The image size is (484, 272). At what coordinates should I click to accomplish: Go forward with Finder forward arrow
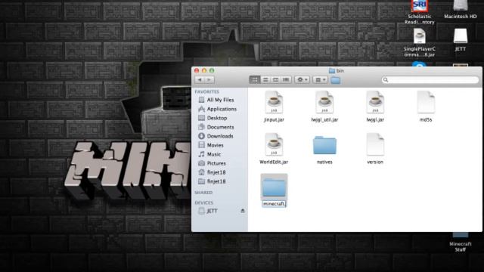point(209,80)
